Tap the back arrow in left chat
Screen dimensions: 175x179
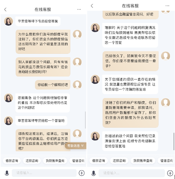pos(5,9)
